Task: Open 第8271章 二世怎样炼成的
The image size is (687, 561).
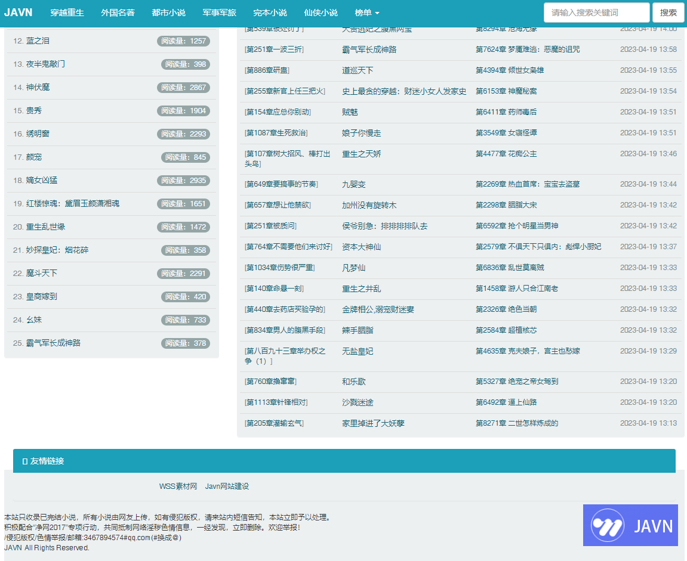Action: (517, 423)
